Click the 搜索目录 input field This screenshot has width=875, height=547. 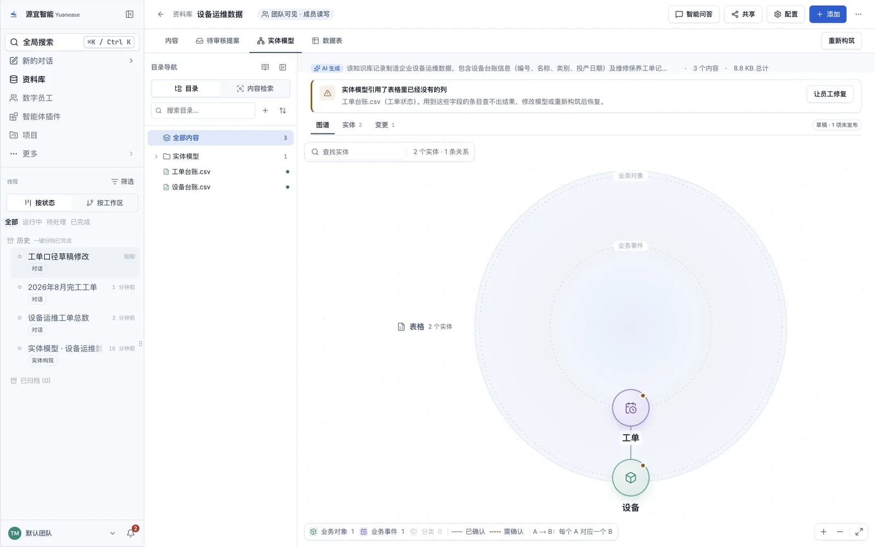click(203, 110)
